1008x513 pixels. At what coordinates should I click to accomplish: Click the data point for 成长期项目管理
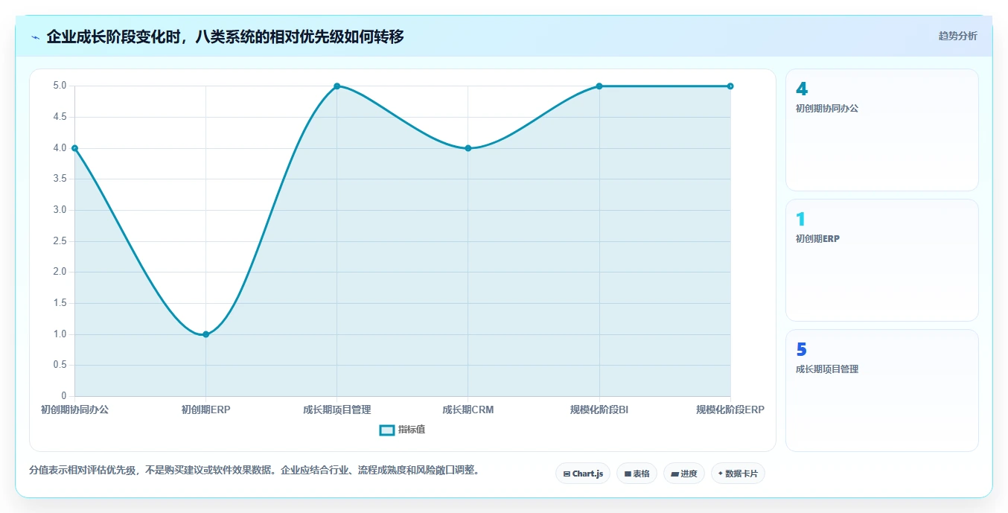337,86
